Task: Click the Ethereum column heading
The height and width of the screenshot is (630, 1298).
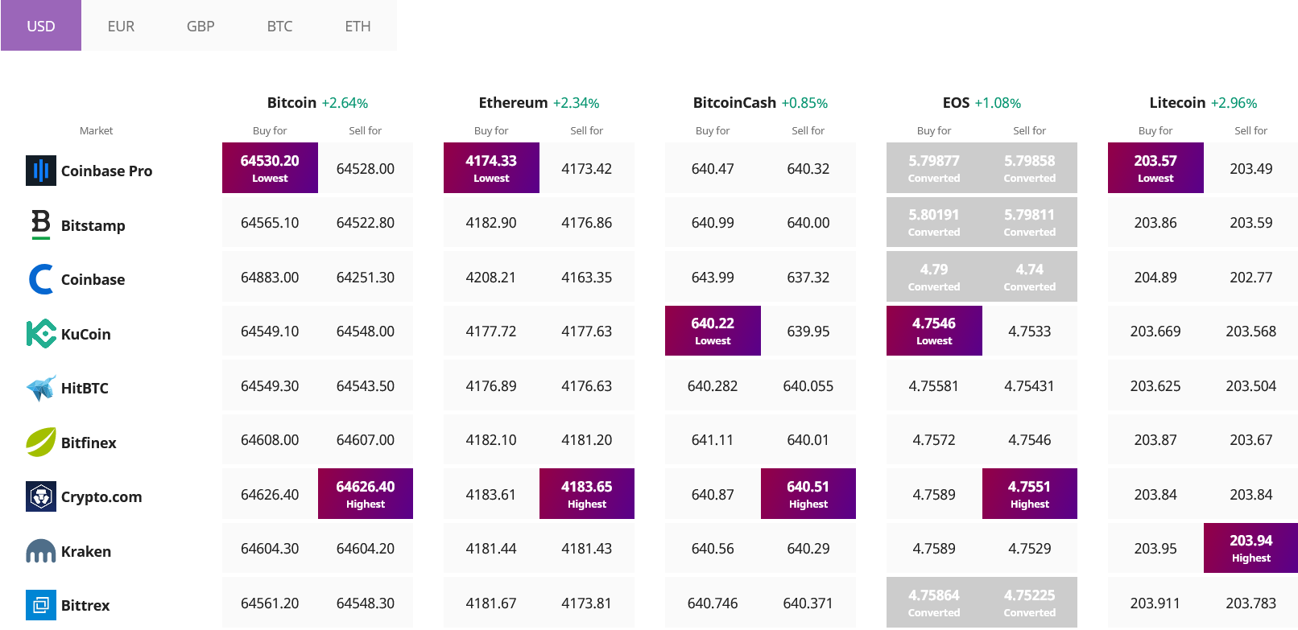Action: click(513, 102)
